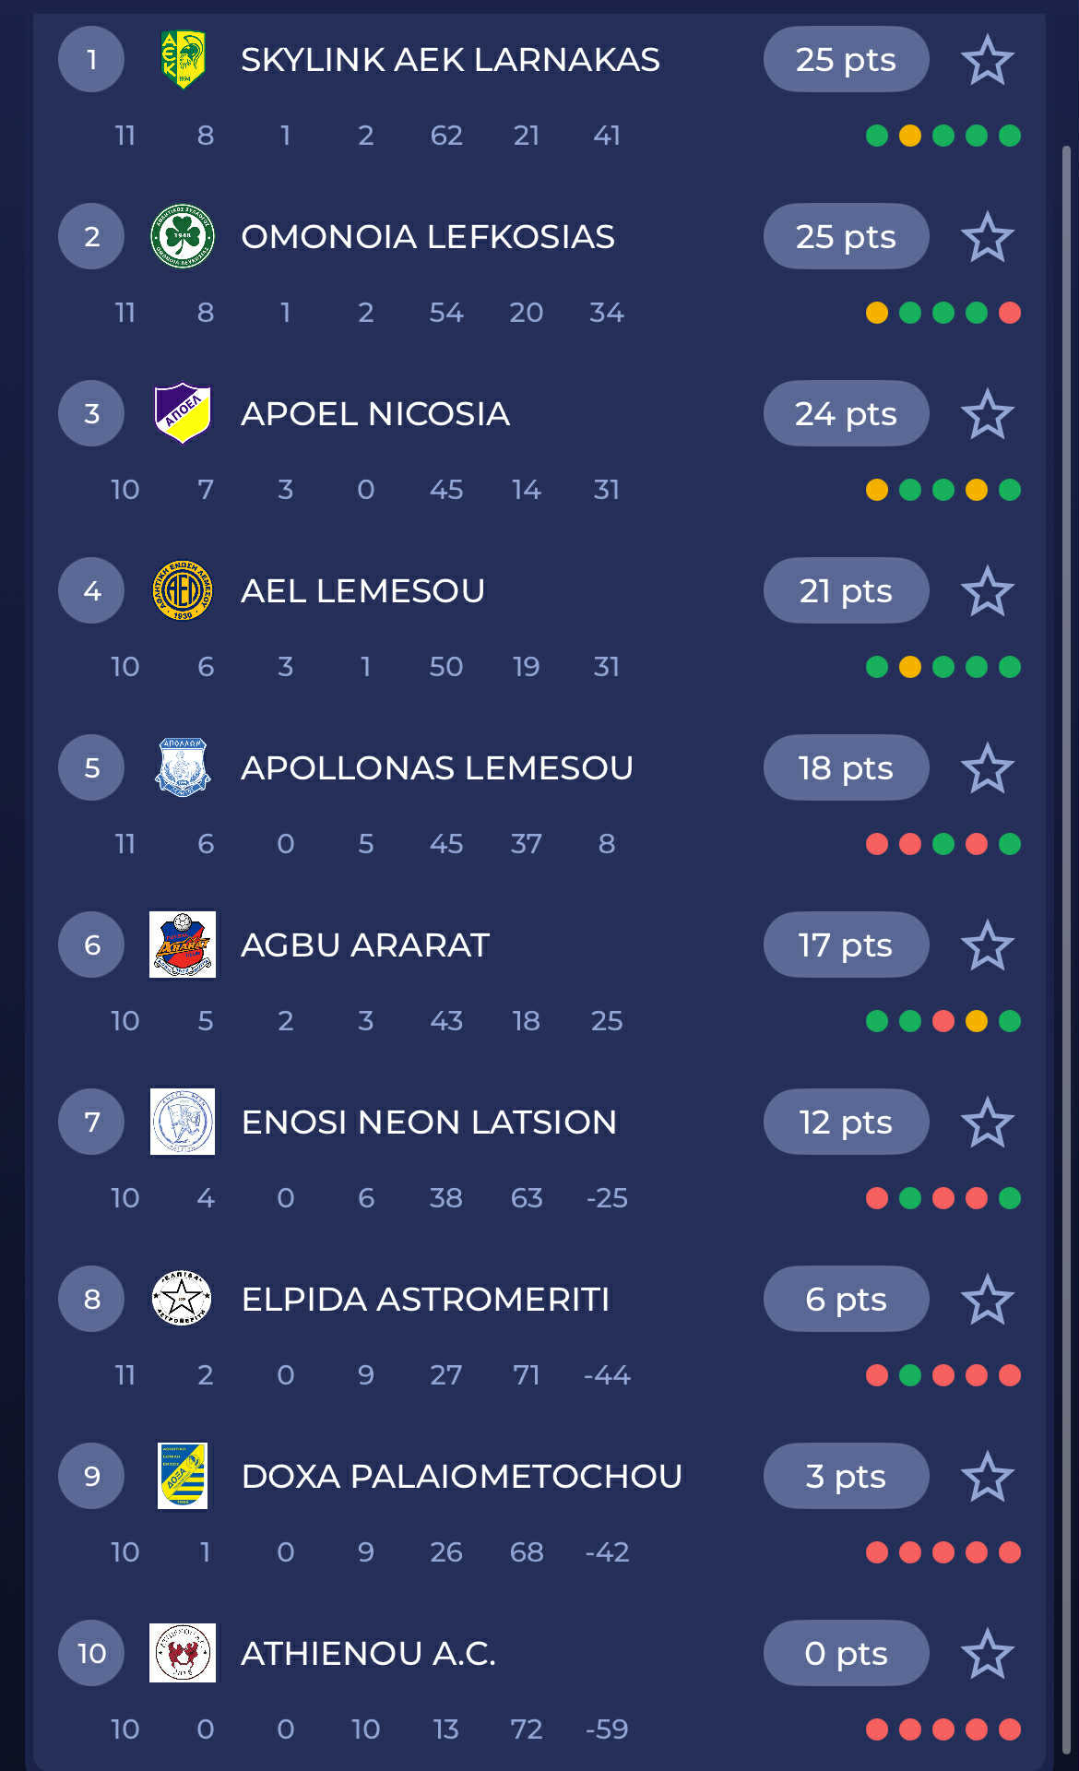1079x1771 pixels.
Task: Select the Athienou A.C. club logo
Action: pos(183,1653)
